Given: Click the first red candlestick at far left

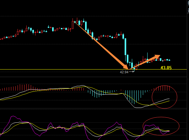Looking at the screenshot, I should point(1,39).
